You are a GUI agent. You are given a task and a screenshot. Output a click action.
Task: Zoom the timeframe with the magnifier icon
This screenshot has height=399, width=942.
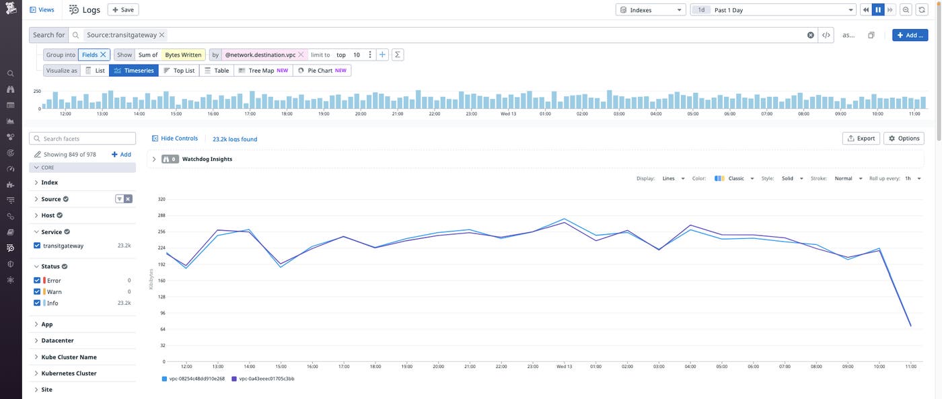[x=904, y=8]
